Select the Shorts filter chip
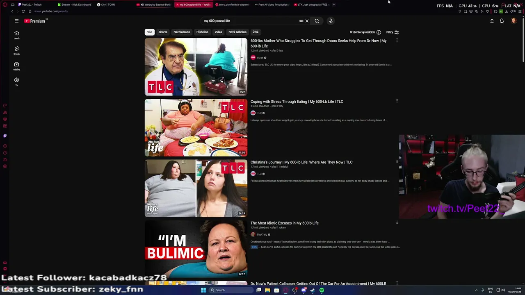Screen dimensions: 525x295 [x=163, y=32]
